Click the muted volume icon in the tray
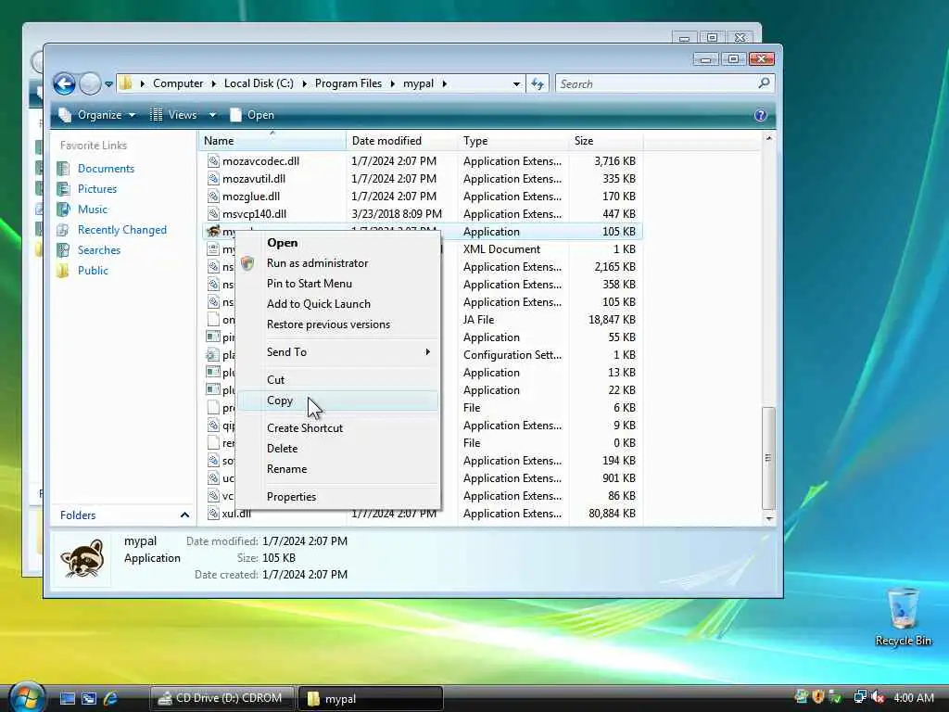The width and height of the screenshot is (949, 712). pos(878,697)
